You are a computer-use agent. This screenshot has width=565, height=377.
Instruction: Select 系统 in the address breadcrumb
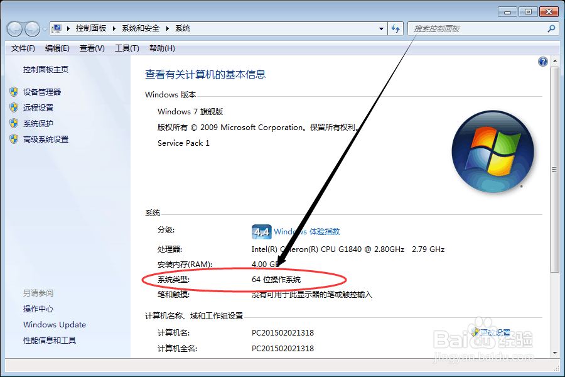183,28
